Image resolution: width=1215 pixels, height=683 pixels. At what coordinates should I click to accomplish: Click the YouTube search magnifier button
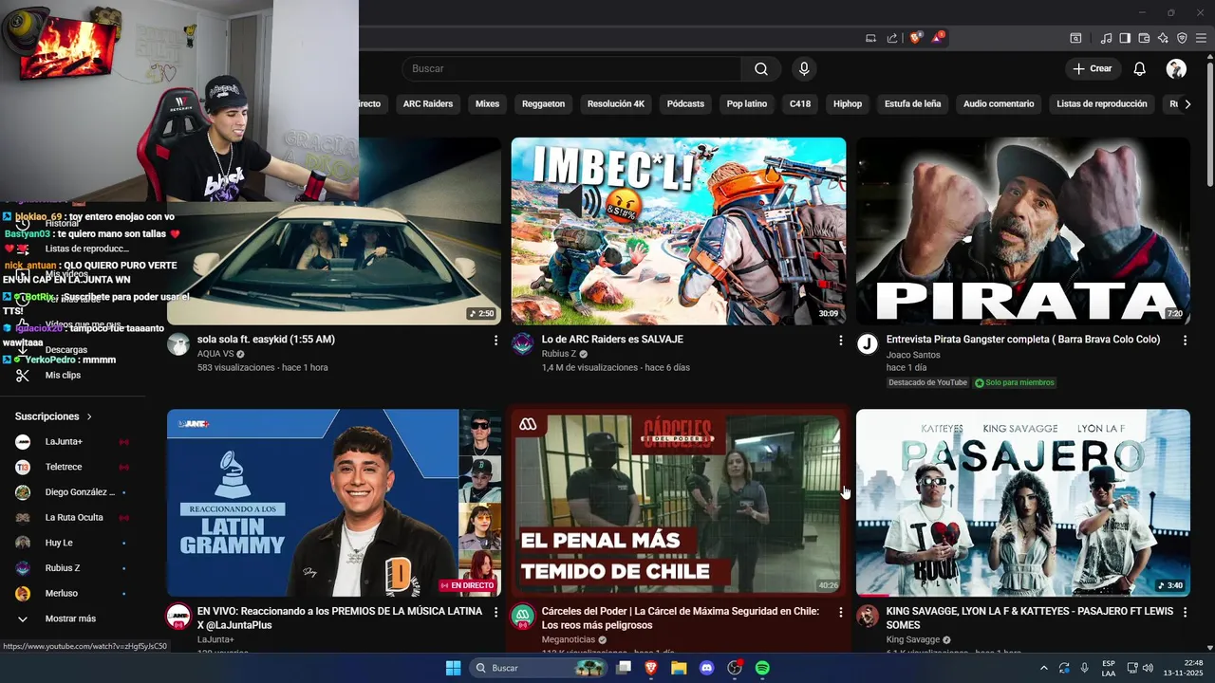click(x=761, y=68)
